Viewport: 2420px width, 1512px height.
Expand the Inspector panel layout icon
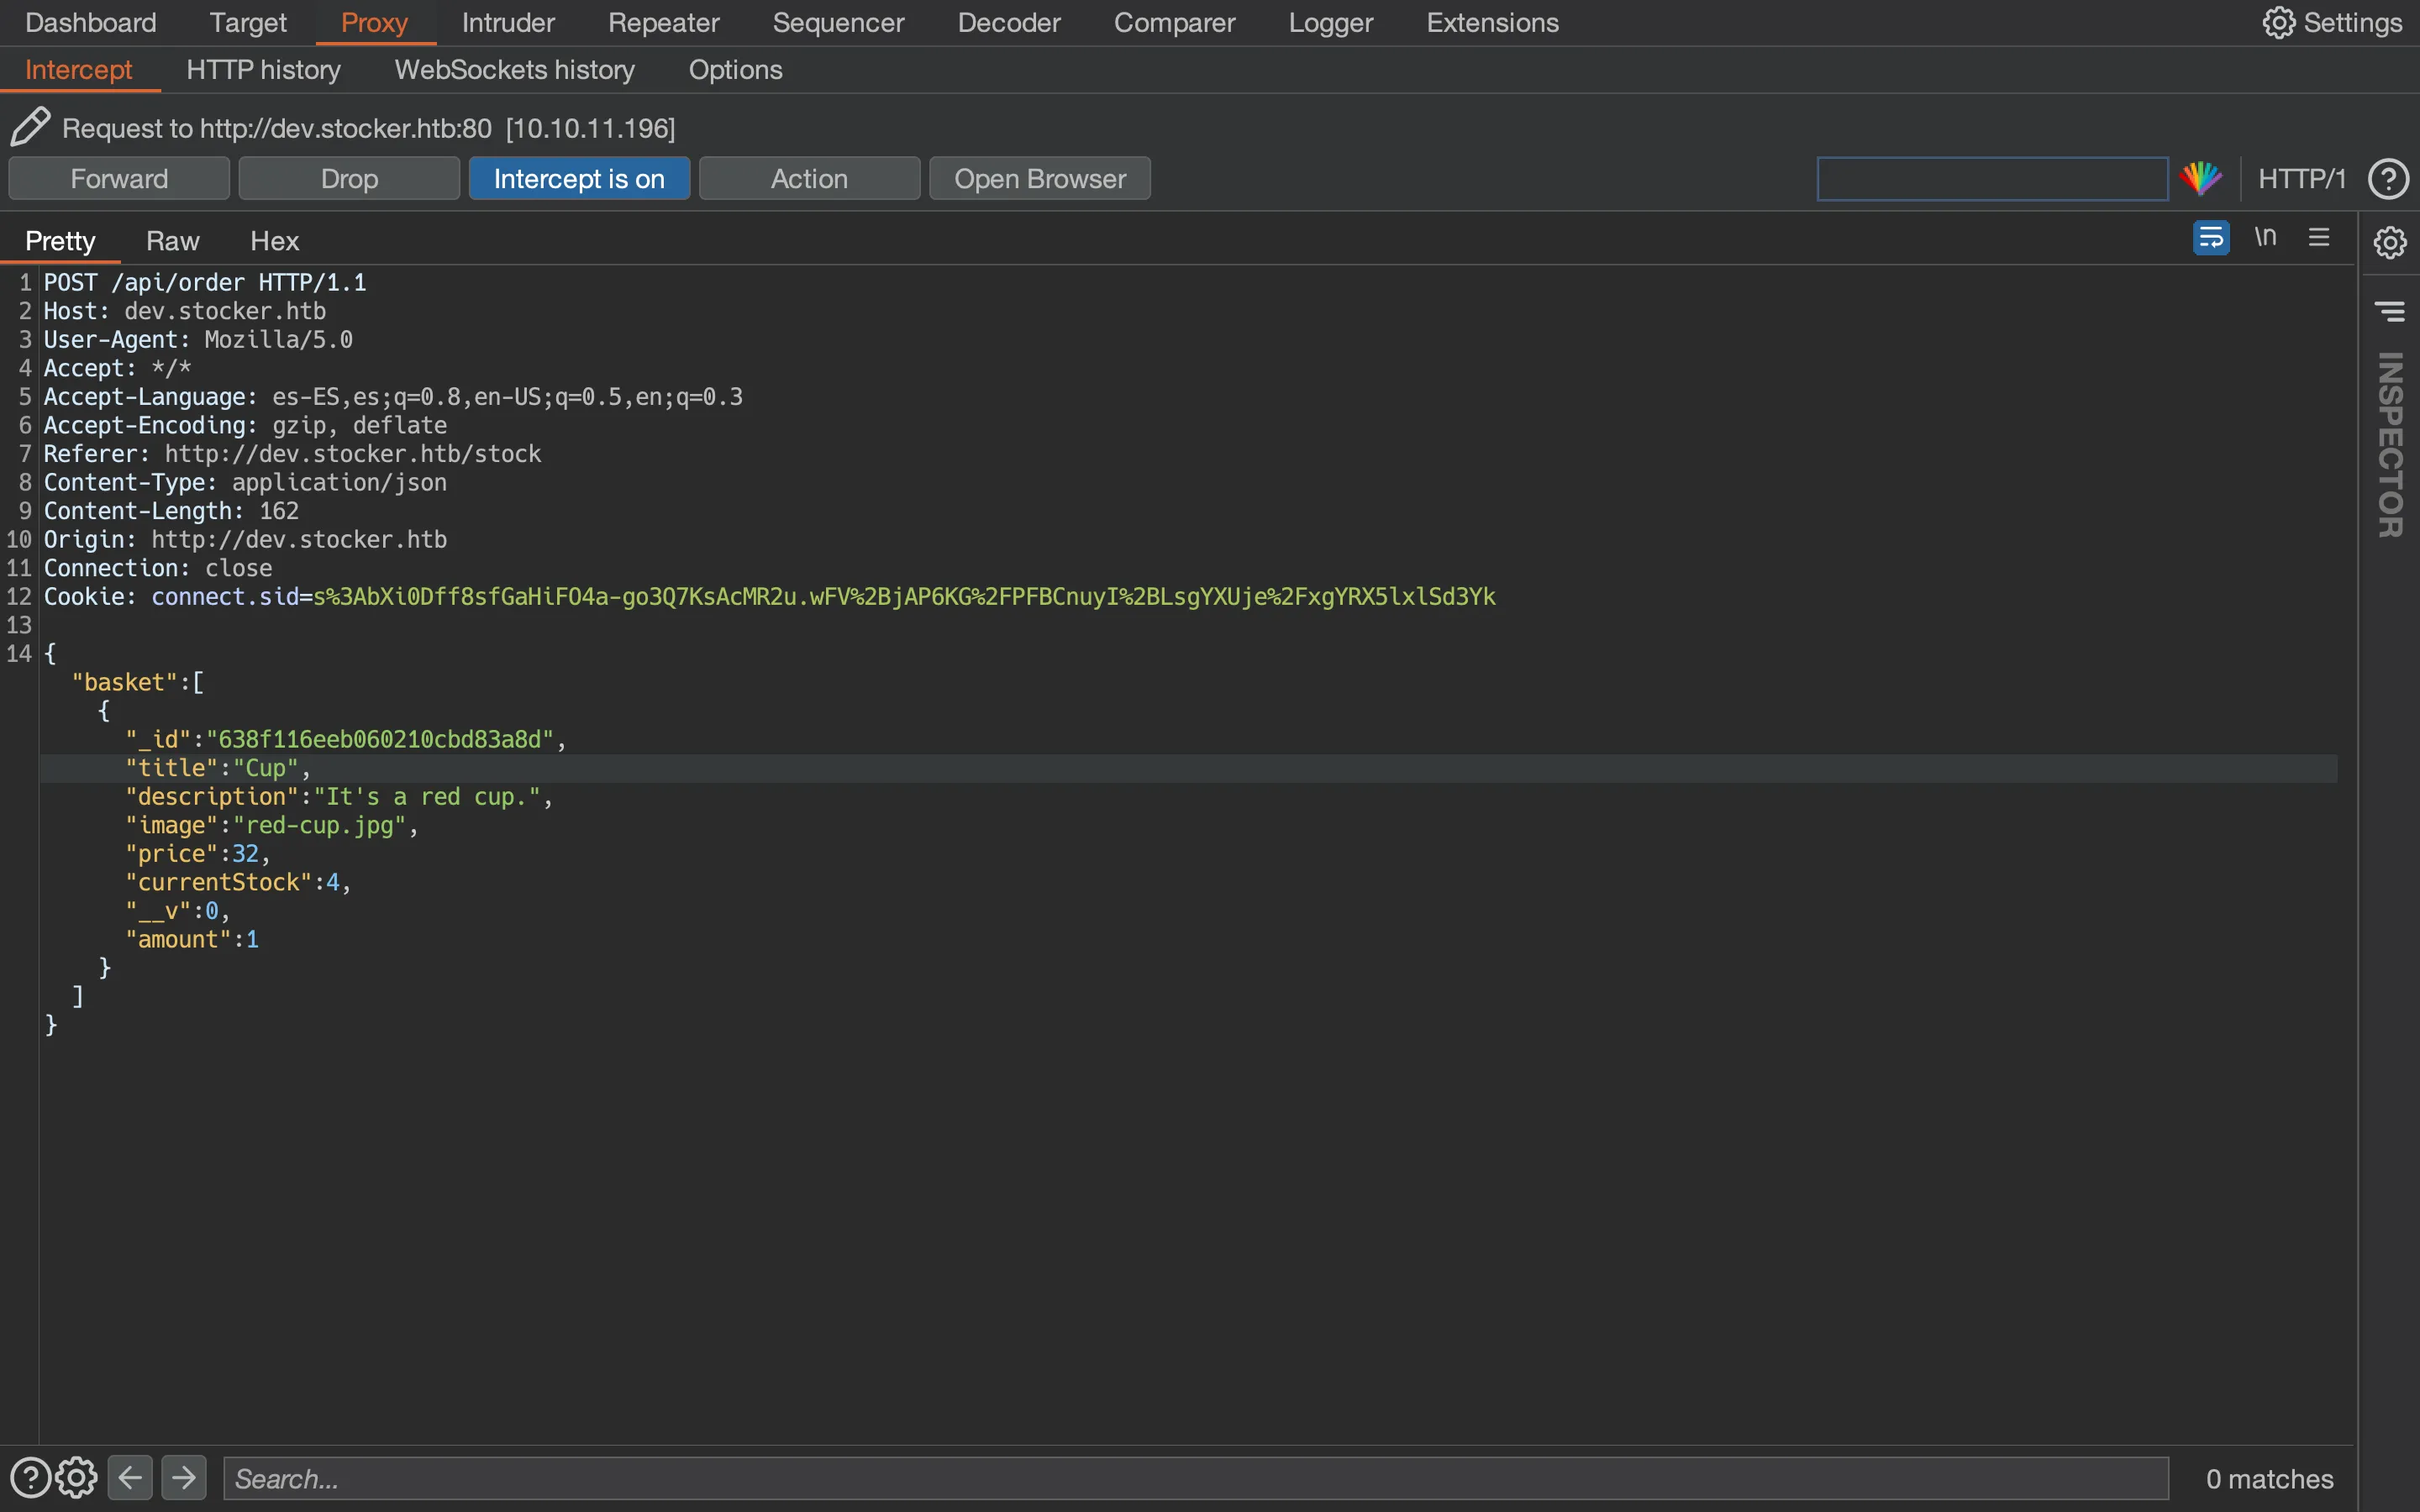(2390, 312)
